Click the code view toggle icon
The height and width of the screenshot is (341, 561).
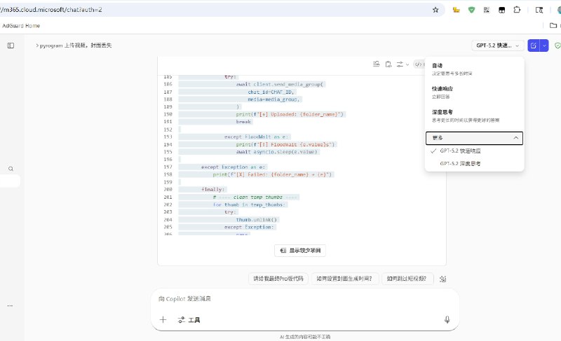(419, 64)
